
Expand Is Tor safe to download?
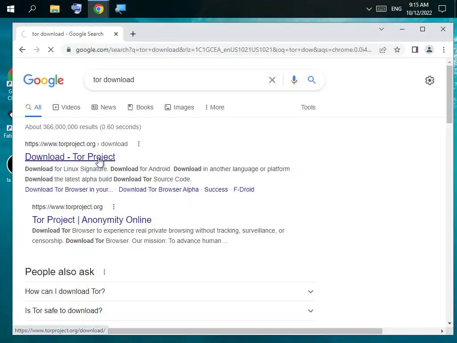(170, 311)
